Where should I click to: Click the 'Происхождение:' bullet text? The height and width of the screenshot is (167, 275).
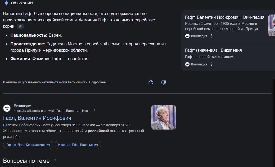pyautogui.click(x=88, y=47)
